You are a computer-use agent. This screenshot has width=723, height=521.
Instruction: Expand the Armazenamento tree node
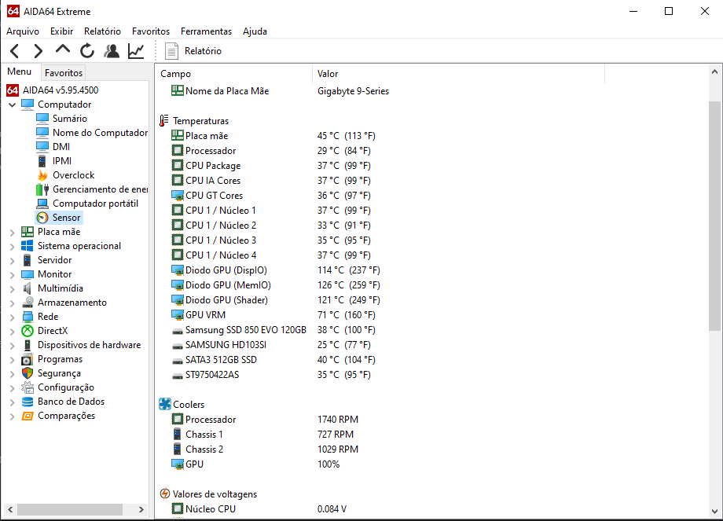pos(13,304)
